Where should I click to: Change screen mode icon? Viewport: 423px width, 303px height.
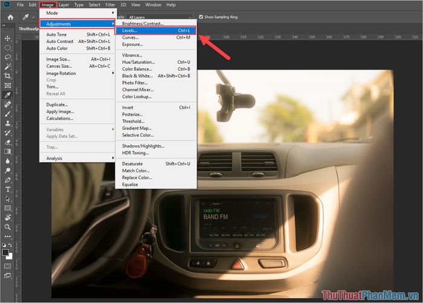coord(7,275)
